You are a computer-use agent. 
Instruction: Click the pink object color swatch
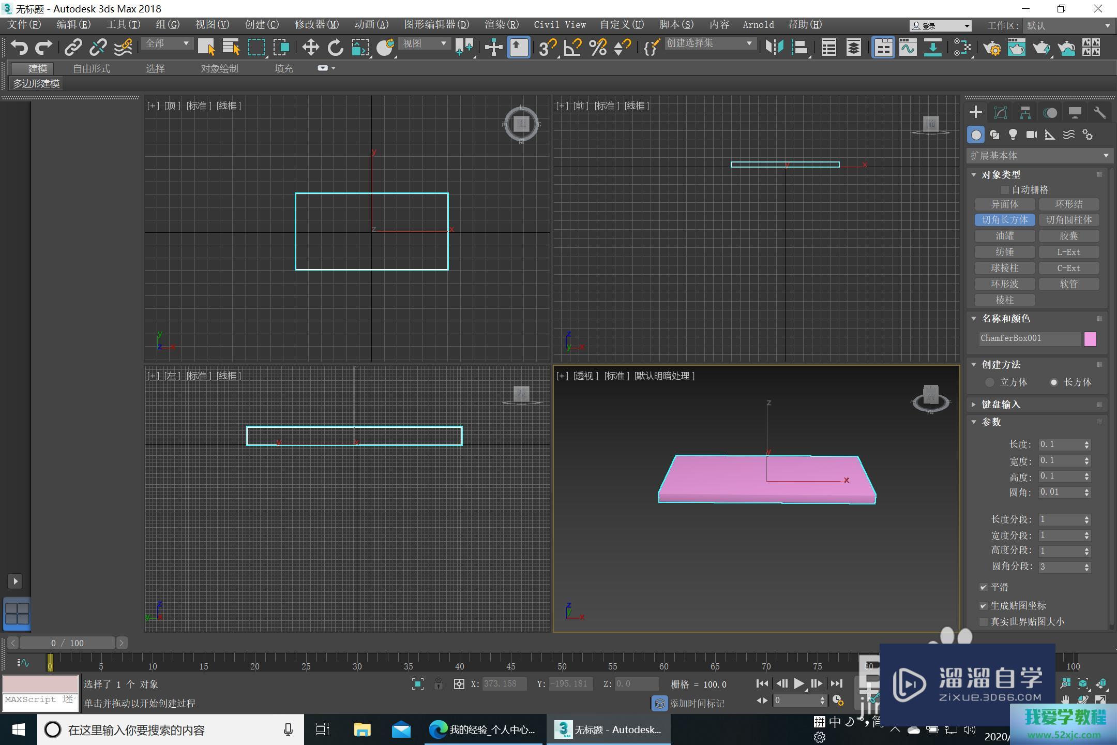1090,339
